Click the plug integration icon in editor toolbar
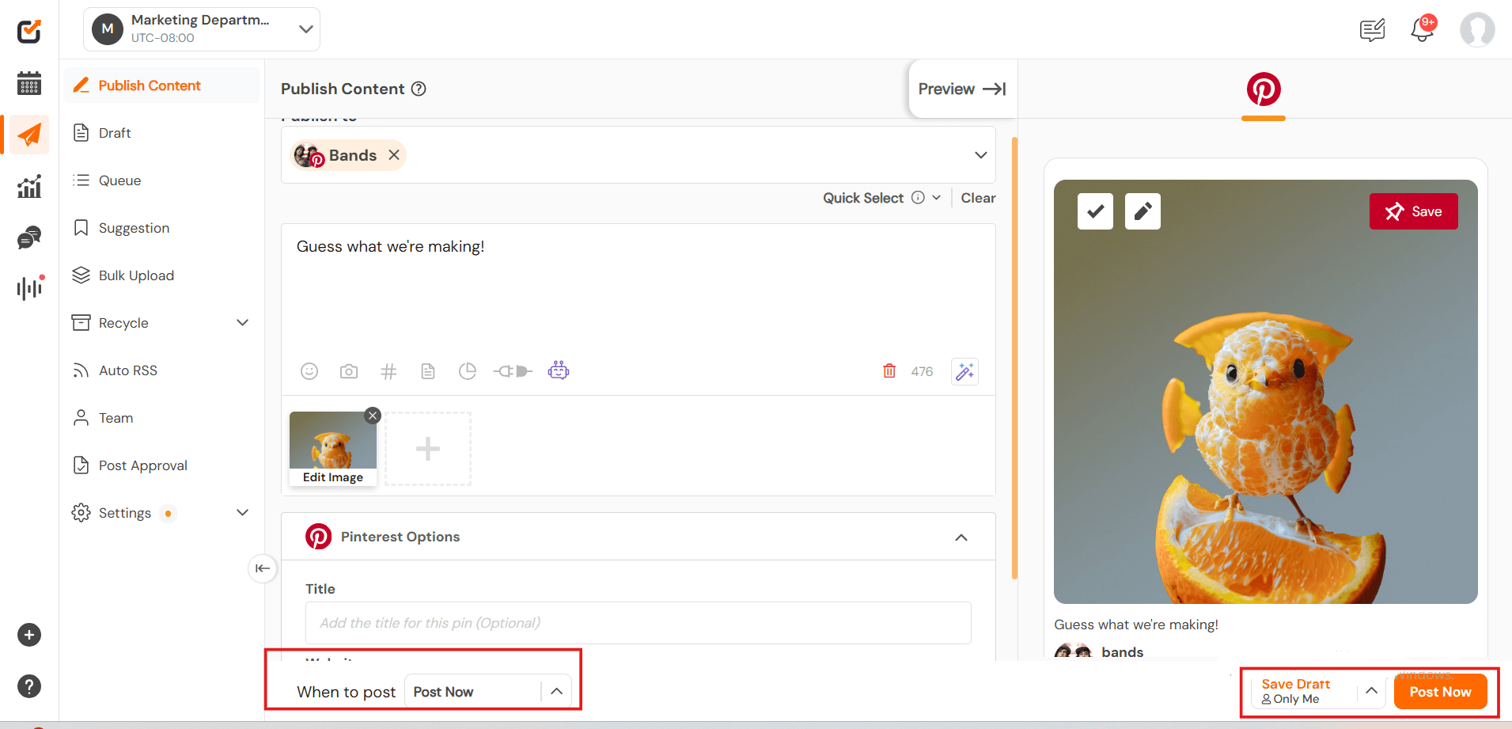Image resolution: width=1512 pixels, height=729 pixels. (x=513, y=371)
